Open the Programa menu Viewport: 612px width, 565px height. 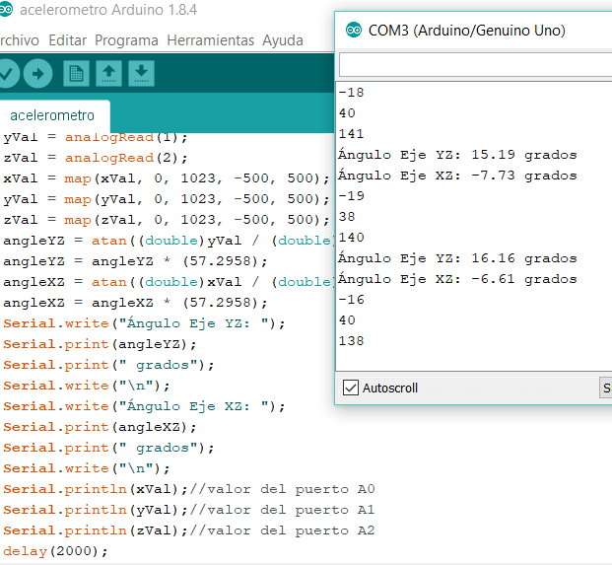click(x=126, y=40)
